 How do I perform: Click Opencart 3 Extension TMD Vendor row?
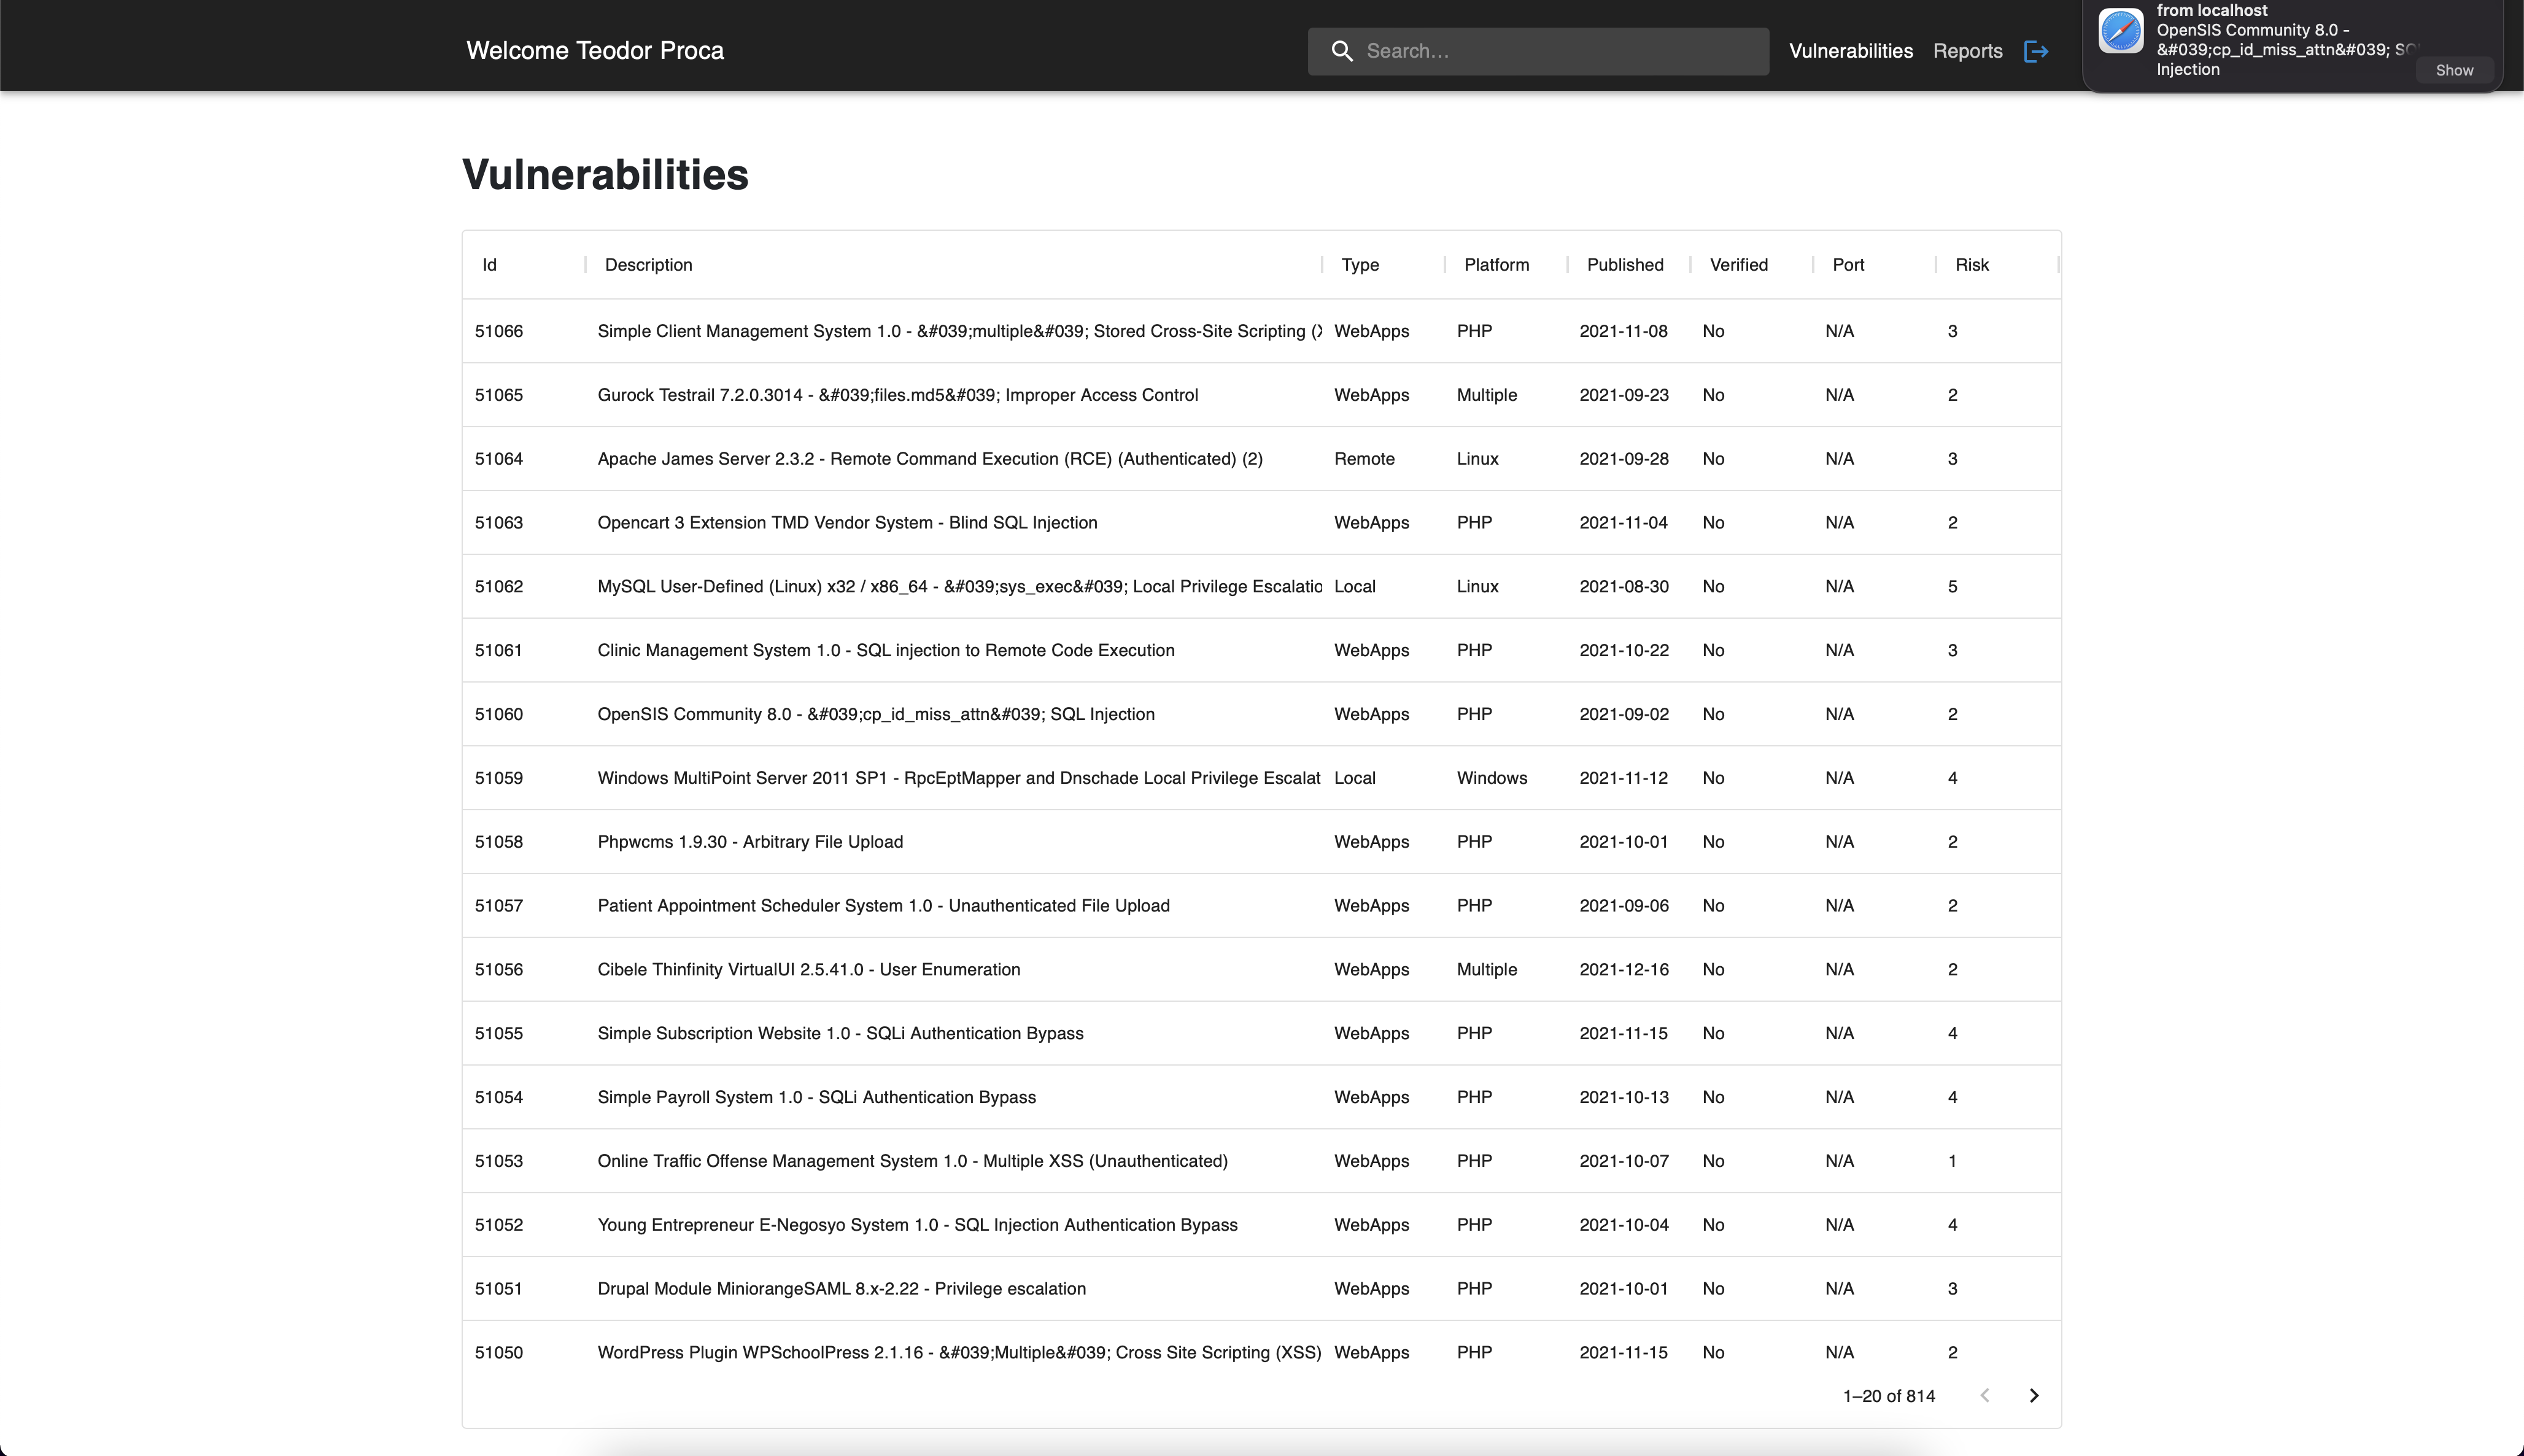pos(1261,523)
